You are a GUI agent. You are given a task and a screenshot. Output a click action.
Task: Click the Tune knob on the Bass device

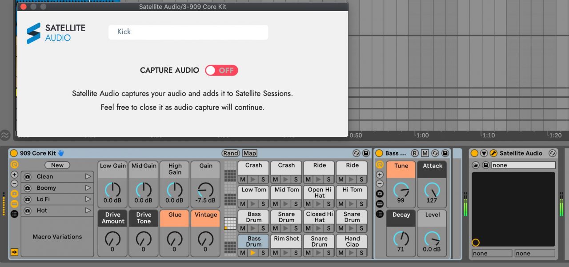point(401,190)
